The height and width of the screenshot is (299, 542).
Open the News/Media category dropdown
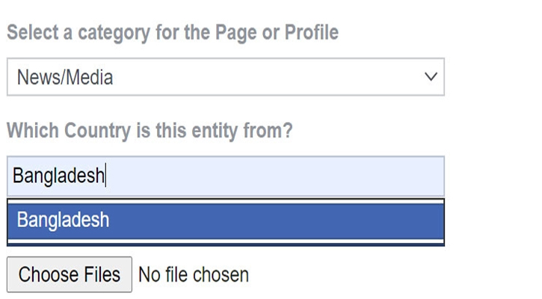coord(225,77)
